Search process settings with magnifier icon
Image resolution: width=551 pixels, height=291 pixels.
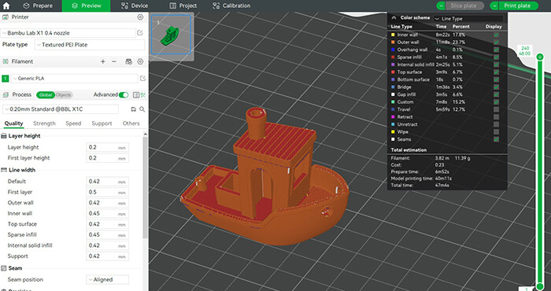point(142,109)
